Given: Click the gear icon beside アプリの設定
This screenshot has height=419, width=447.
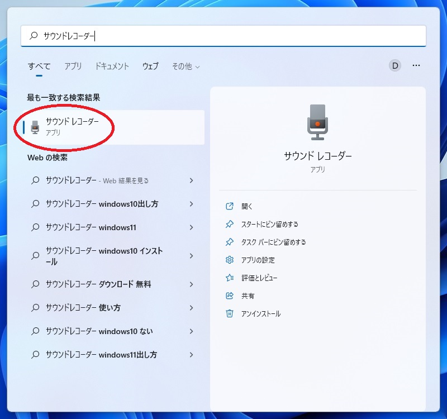Looking at the screenshot, I should (x=230, y=260).
